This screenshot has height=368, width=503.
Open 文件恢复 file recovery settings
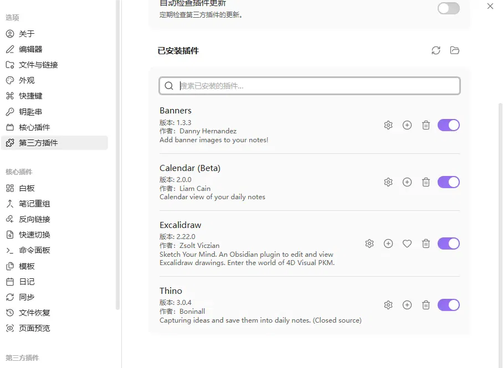54,313
